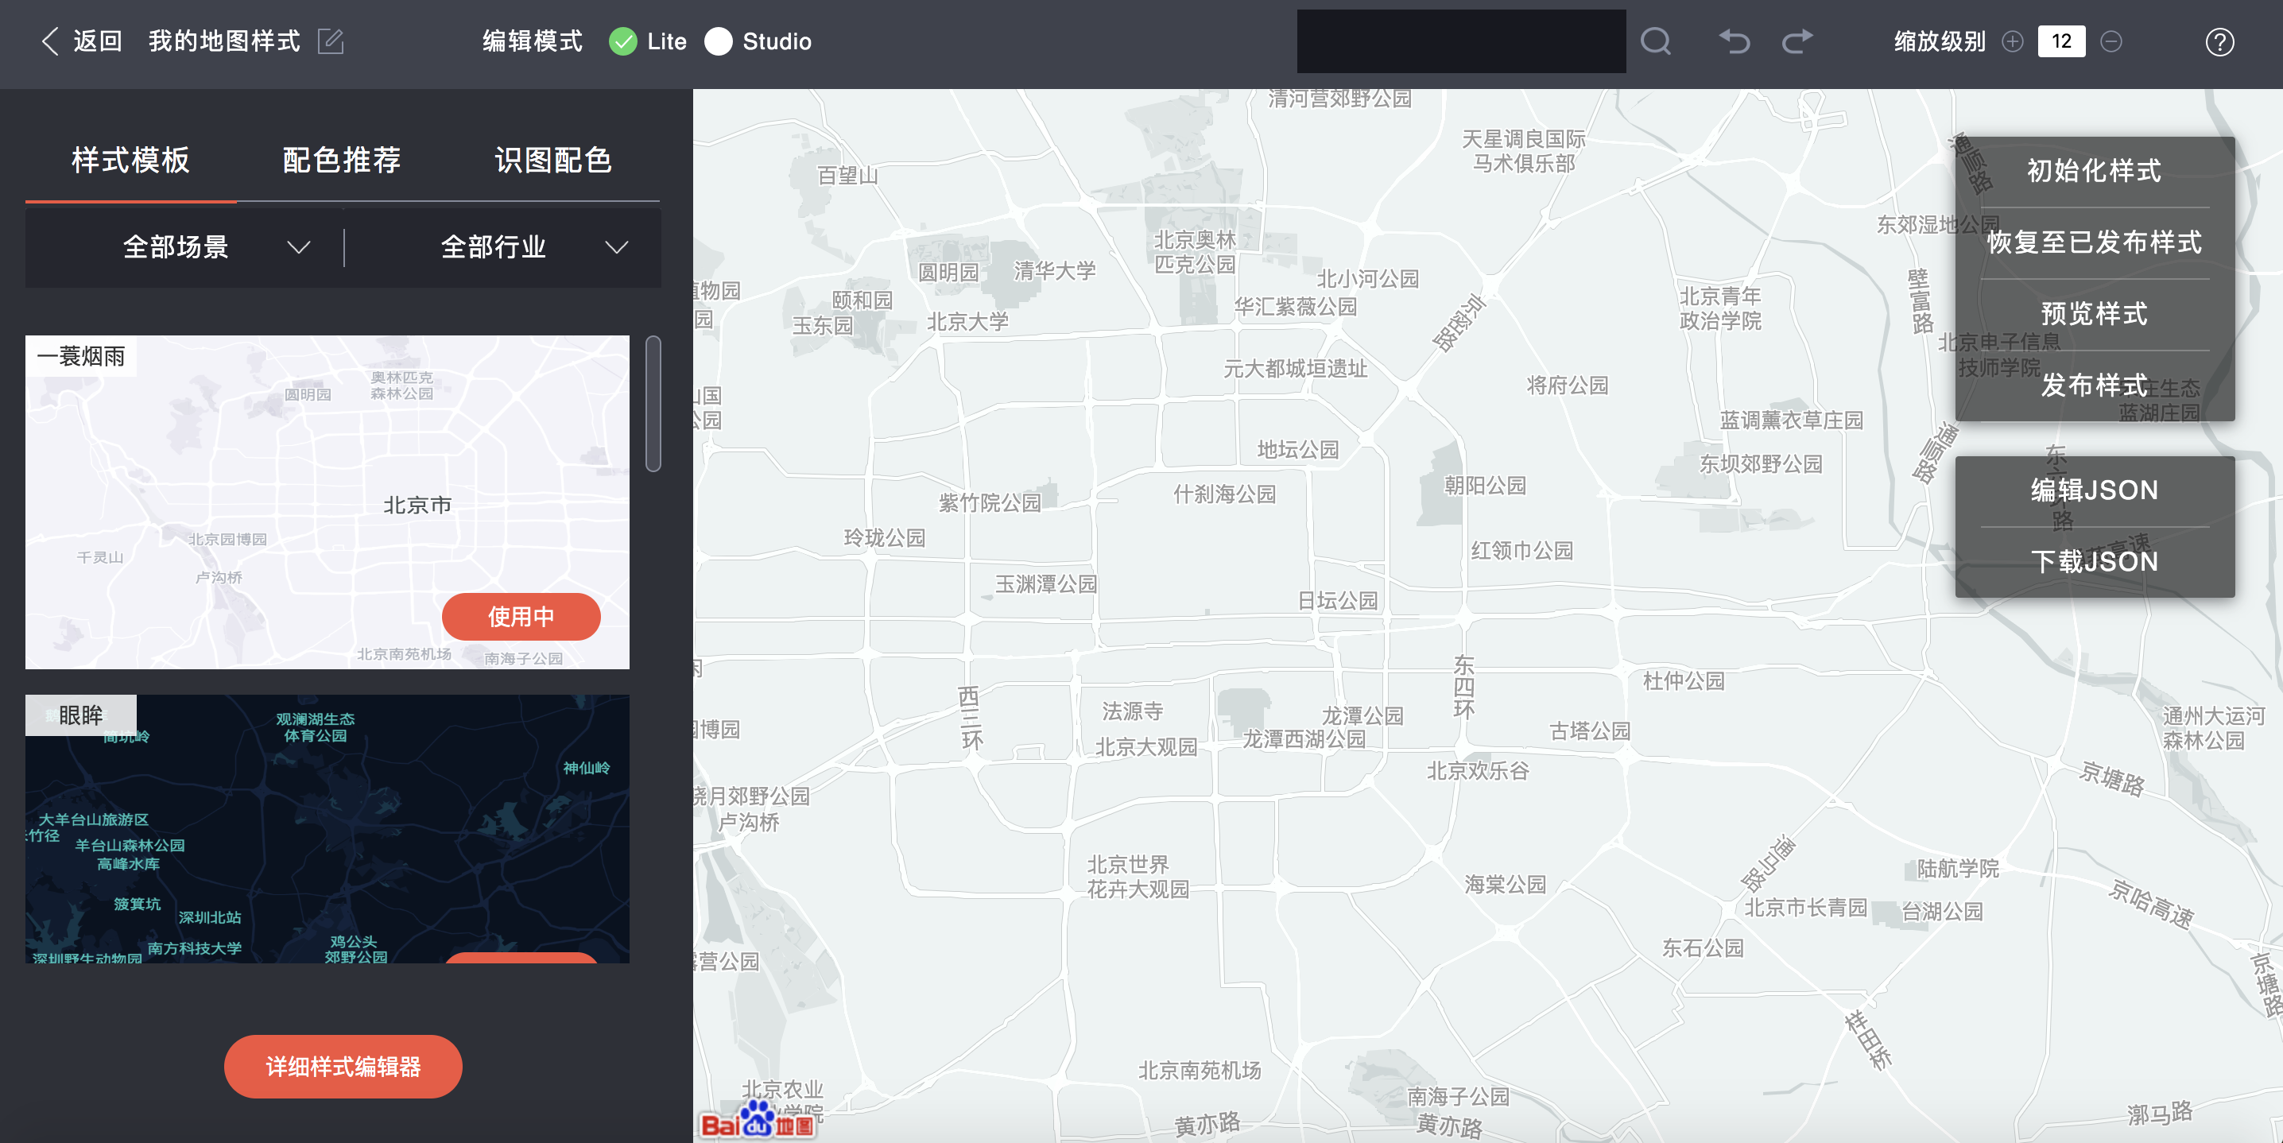Click 颐和园 label on map
2283x1143 pixels.
pos(862,300)
